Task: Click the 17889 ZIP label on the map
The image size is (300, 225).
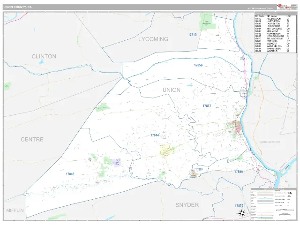Action: [239, 172]
